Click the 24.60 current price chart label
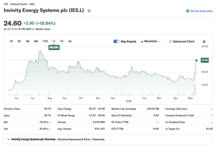 click(x=205, y=60)
